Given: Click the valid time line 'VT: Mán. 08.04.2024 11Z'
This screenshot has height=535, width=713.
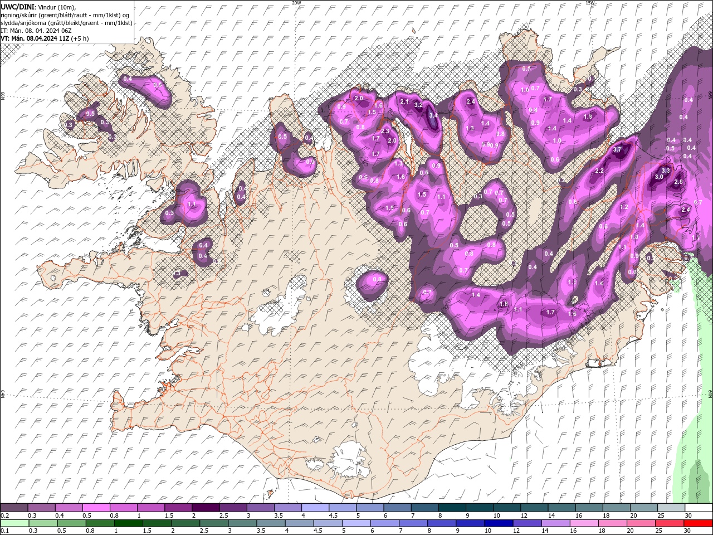Looking at the screenshot, I should pos(35,38).
